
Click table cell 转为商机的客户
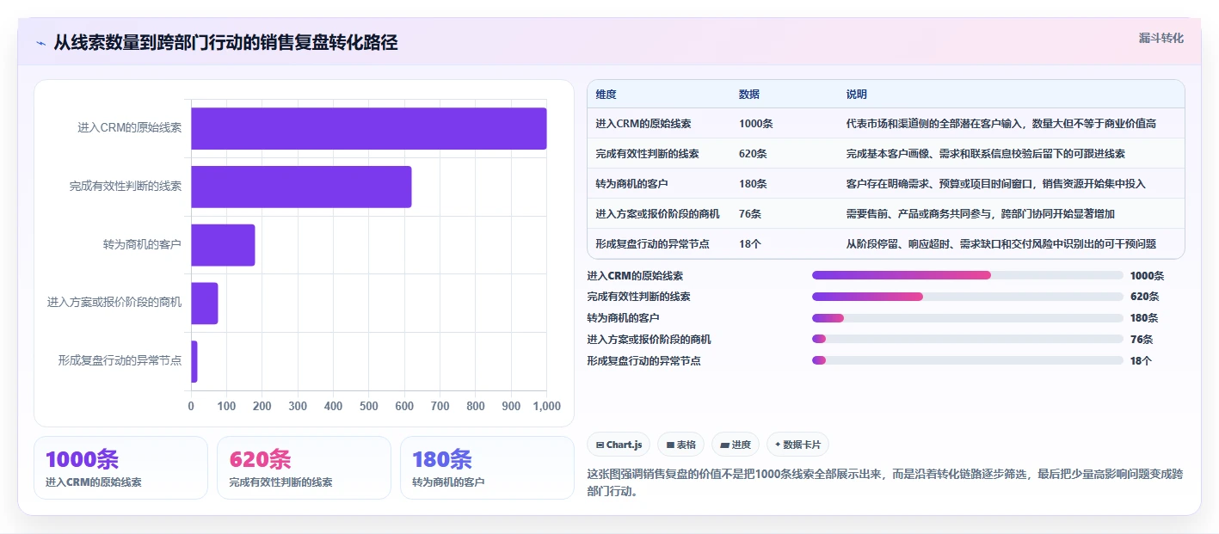(631, 184)
